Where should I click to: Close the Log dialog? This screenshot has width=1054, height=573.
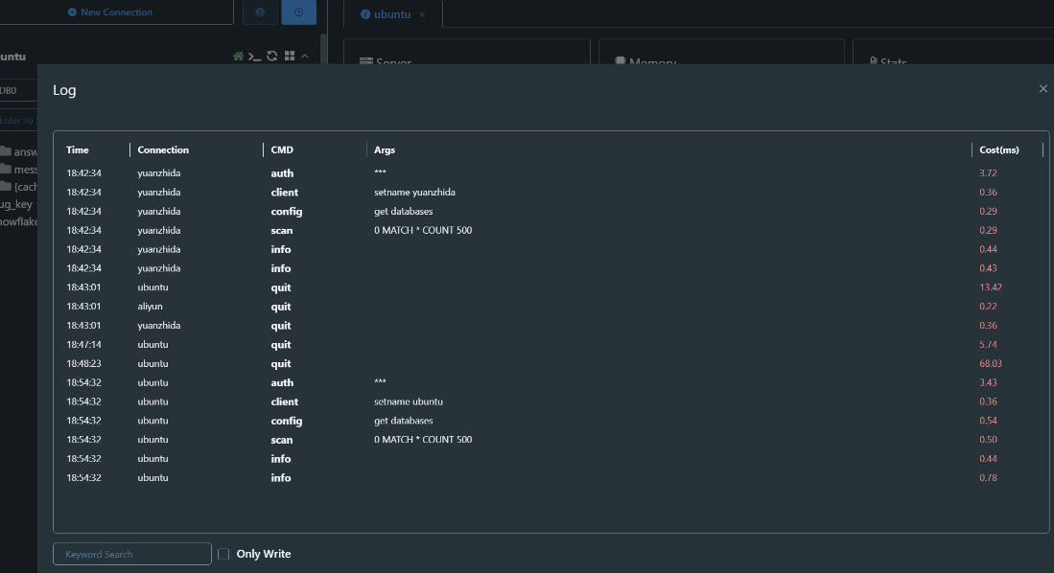coord(1042,89)
